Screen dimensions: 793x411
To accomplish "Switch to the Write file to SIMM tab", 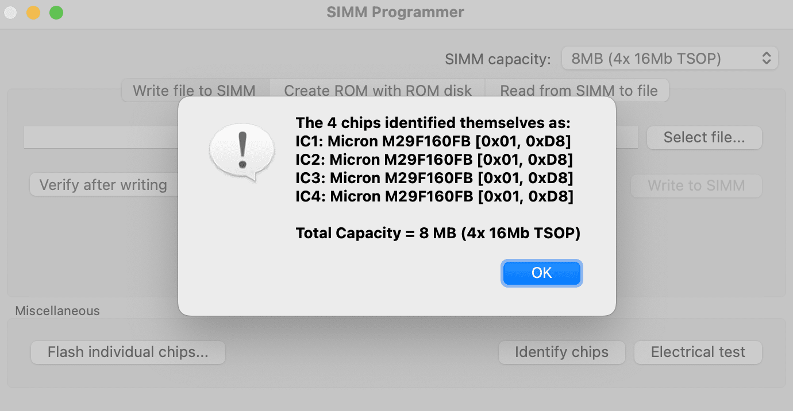I will point(194,91).
